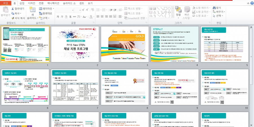Screen dimensions: 254x127
Task: Select the arrow line shape
Action: (x=162, y=8)
